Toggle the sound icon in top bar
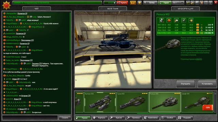This screenshot has height=122, width=218. (x=201, y=3)
